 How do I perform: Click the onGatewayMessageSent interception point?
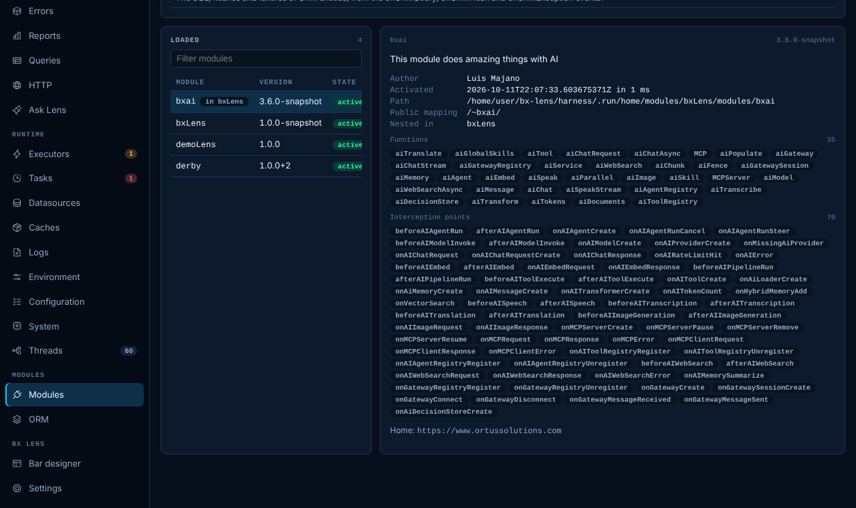click(726, 400)
